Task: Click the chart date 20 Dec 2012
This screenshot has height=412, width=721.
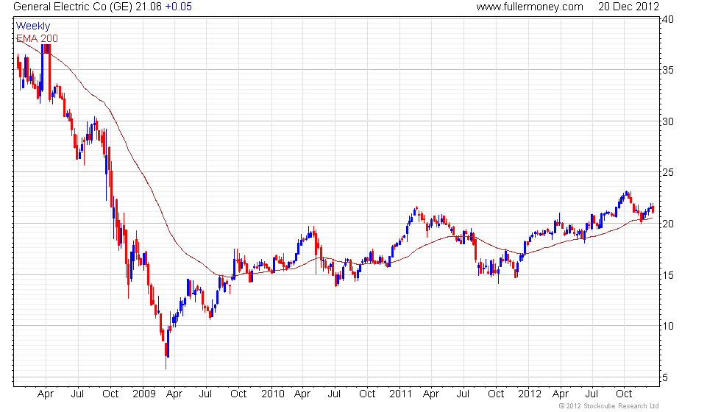Action: coord(628,7)
